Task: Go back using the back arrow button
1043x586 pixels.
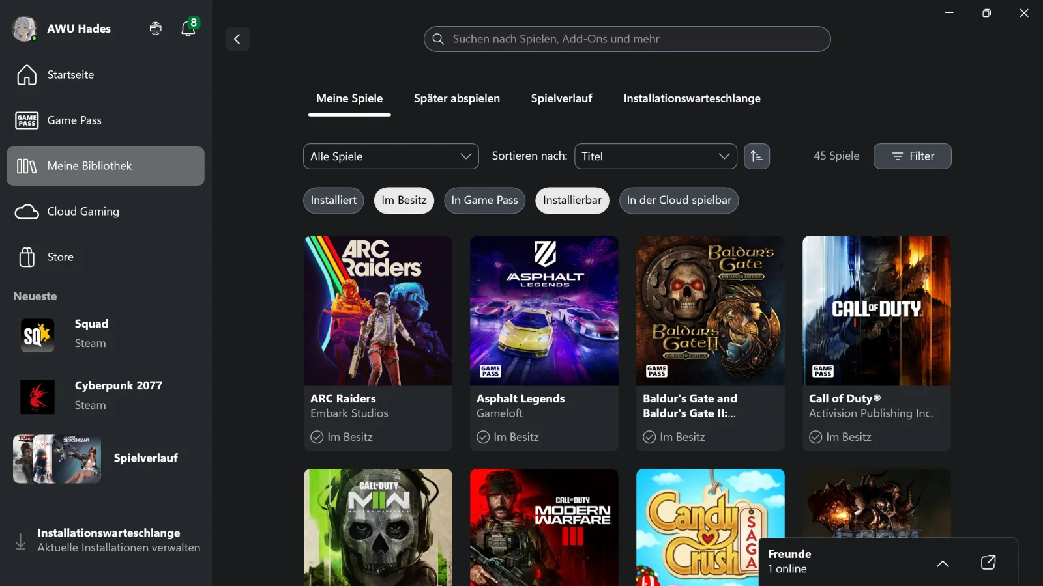Action: pyautogui.click(x=237, y=39)
